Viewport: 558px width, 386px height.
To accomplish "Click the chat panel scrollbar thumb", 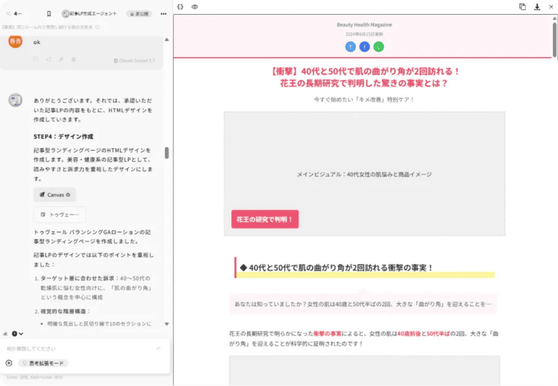I will pos(167,153).
